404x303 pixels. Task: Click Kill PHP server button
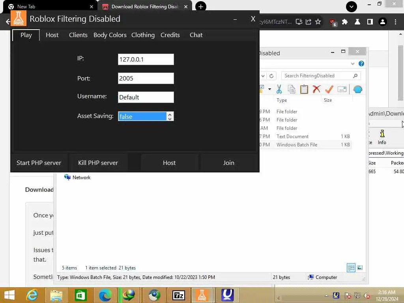click(x=98, y=163)
